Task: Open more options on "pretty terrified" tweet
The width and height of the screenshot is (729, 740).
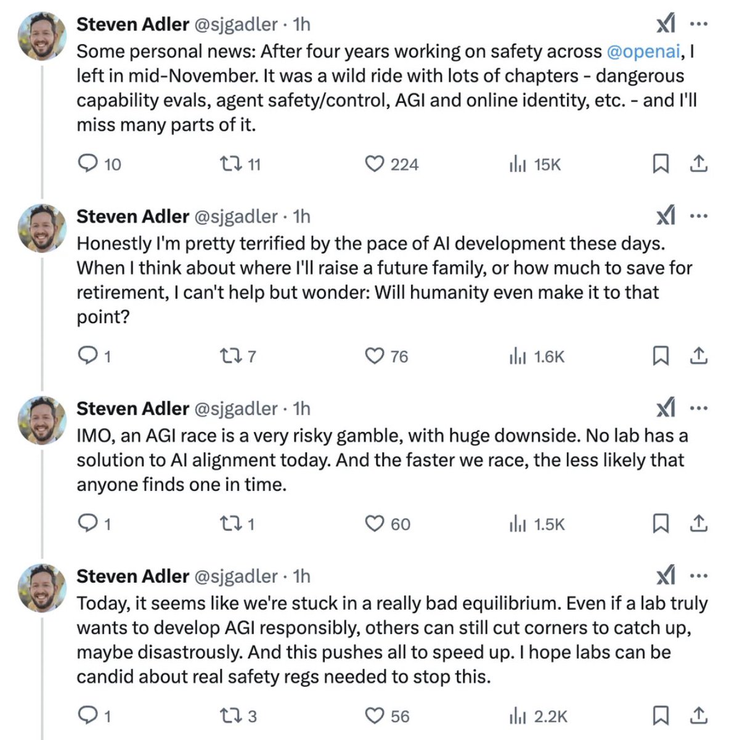Action: (x=699, y=216)
